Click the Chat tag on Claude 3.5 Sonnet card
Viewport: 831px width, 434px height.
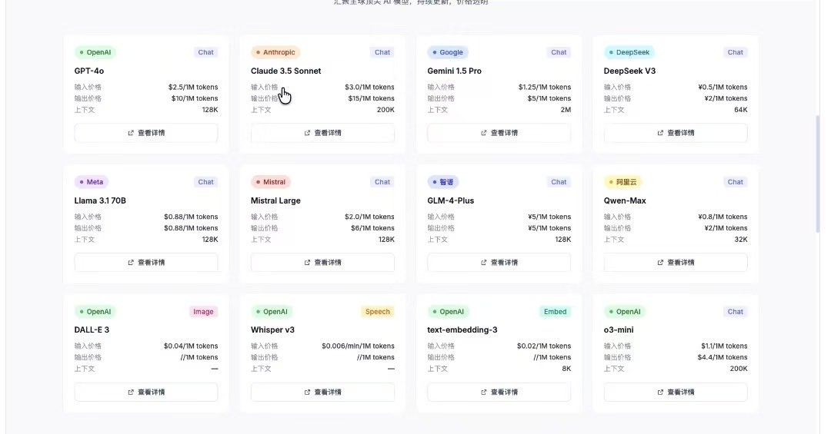click(x=382, y=52)
